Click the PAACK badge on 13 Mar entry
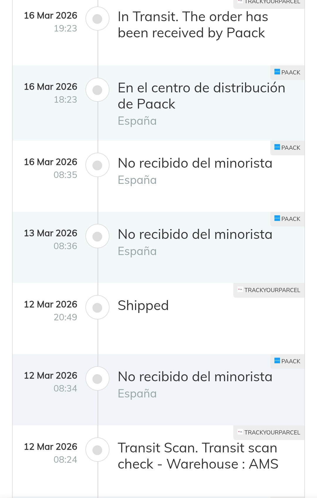Screen dimensions: 317x498 (287, 219)
